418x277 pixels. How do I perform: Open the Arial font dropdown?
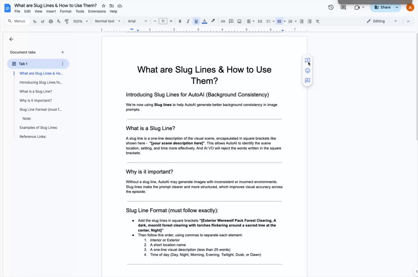tap(137, 21)
